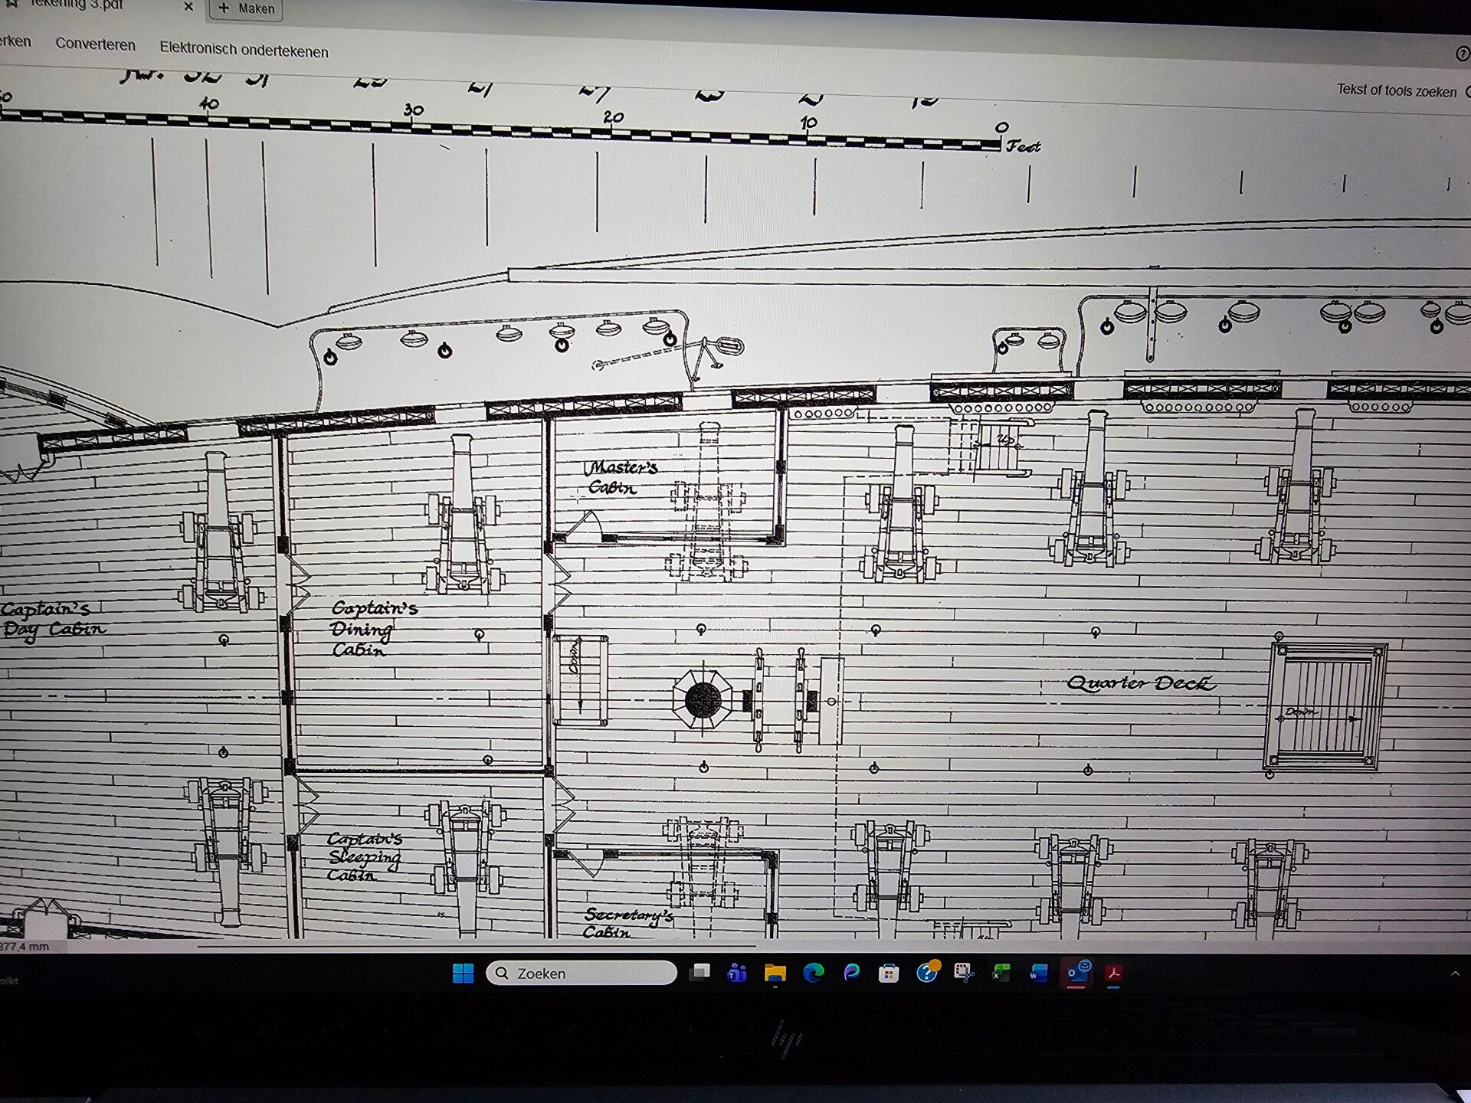
Task: Switch to Outlook in taskbar
Action: [1077, 972]
